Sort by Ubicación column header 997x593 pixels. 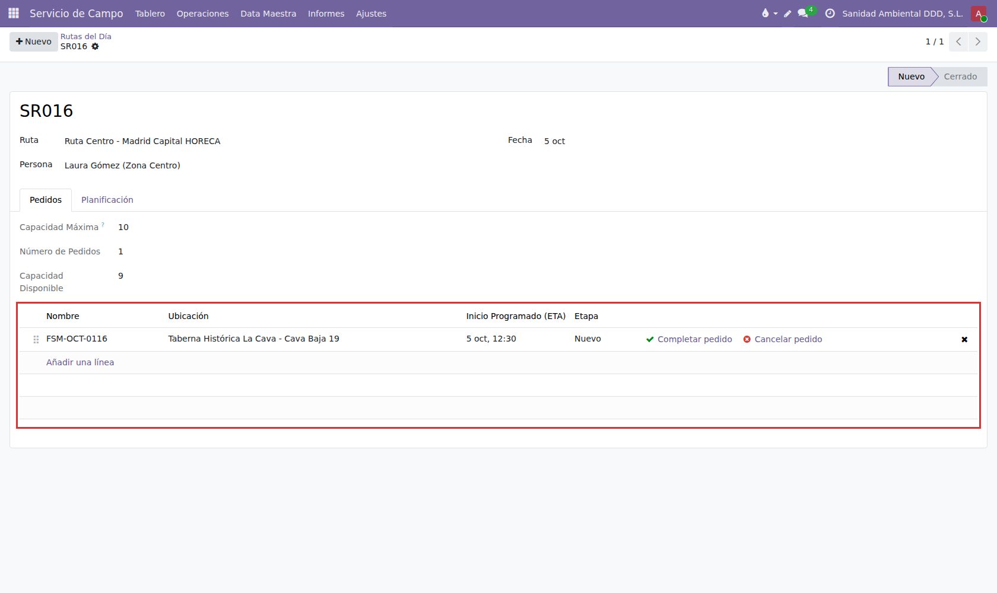pyautogui.click(x=188, y=316)
